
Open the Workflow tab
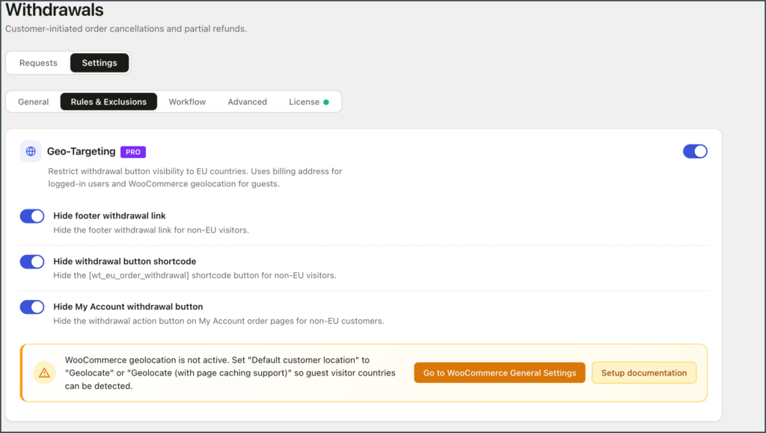187,102
